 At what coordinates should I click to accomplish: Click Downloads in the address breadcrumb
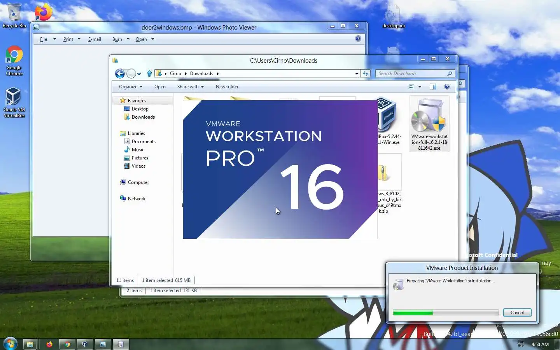pyautogui.click(x=201, y=73)
